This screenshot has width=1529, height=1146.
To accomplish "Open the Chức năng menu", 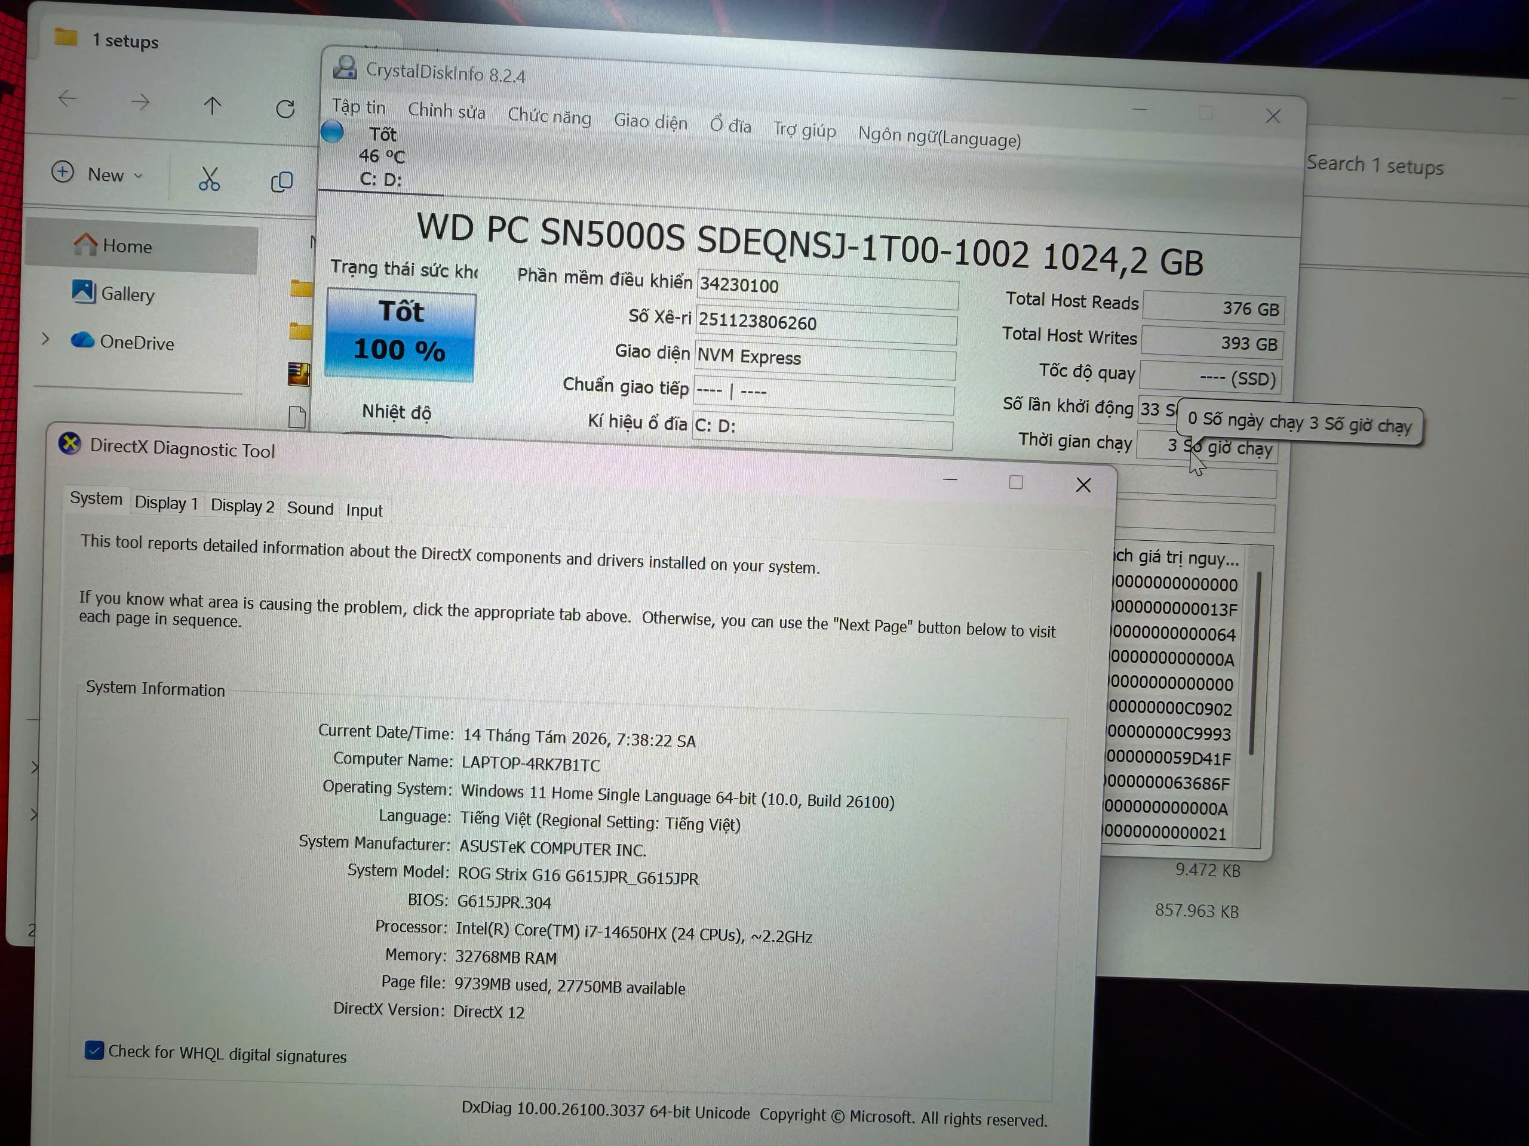I will [x=549, y=116].
